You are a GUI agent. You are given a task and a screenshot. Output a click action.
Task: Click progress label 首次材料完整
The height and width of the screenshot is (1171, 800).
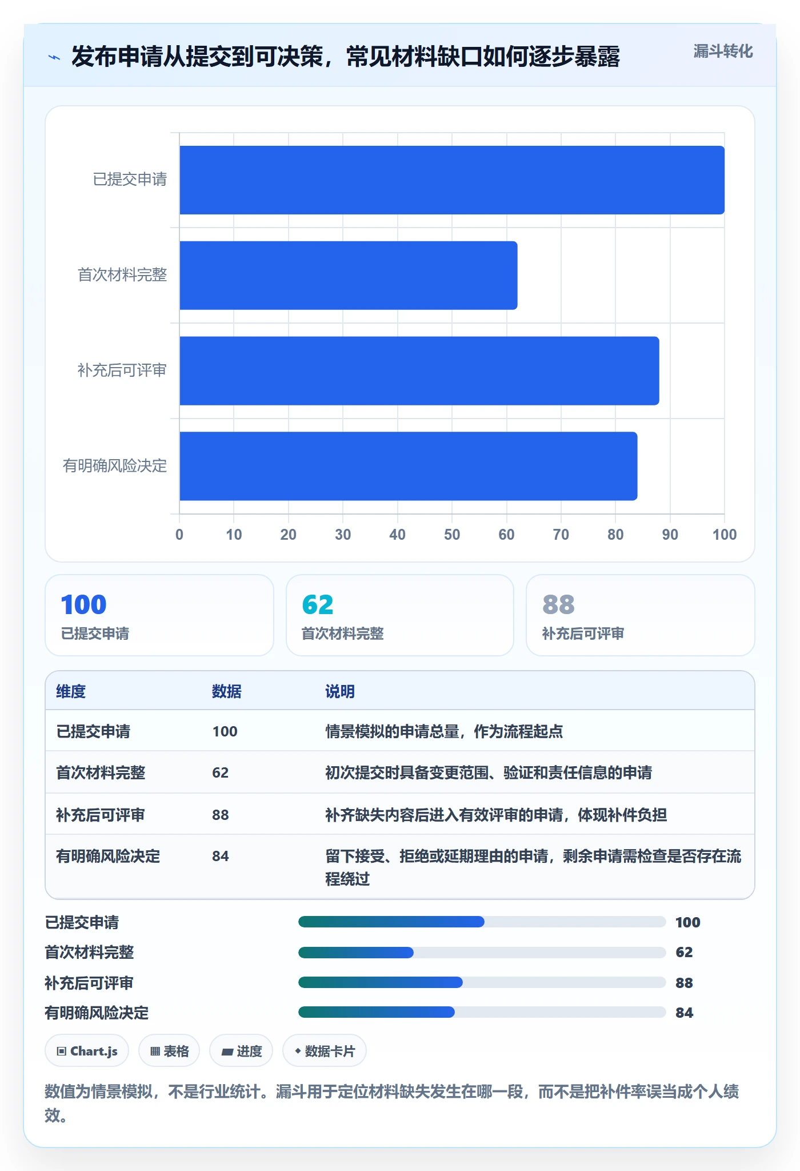click(x=90, y=952)
